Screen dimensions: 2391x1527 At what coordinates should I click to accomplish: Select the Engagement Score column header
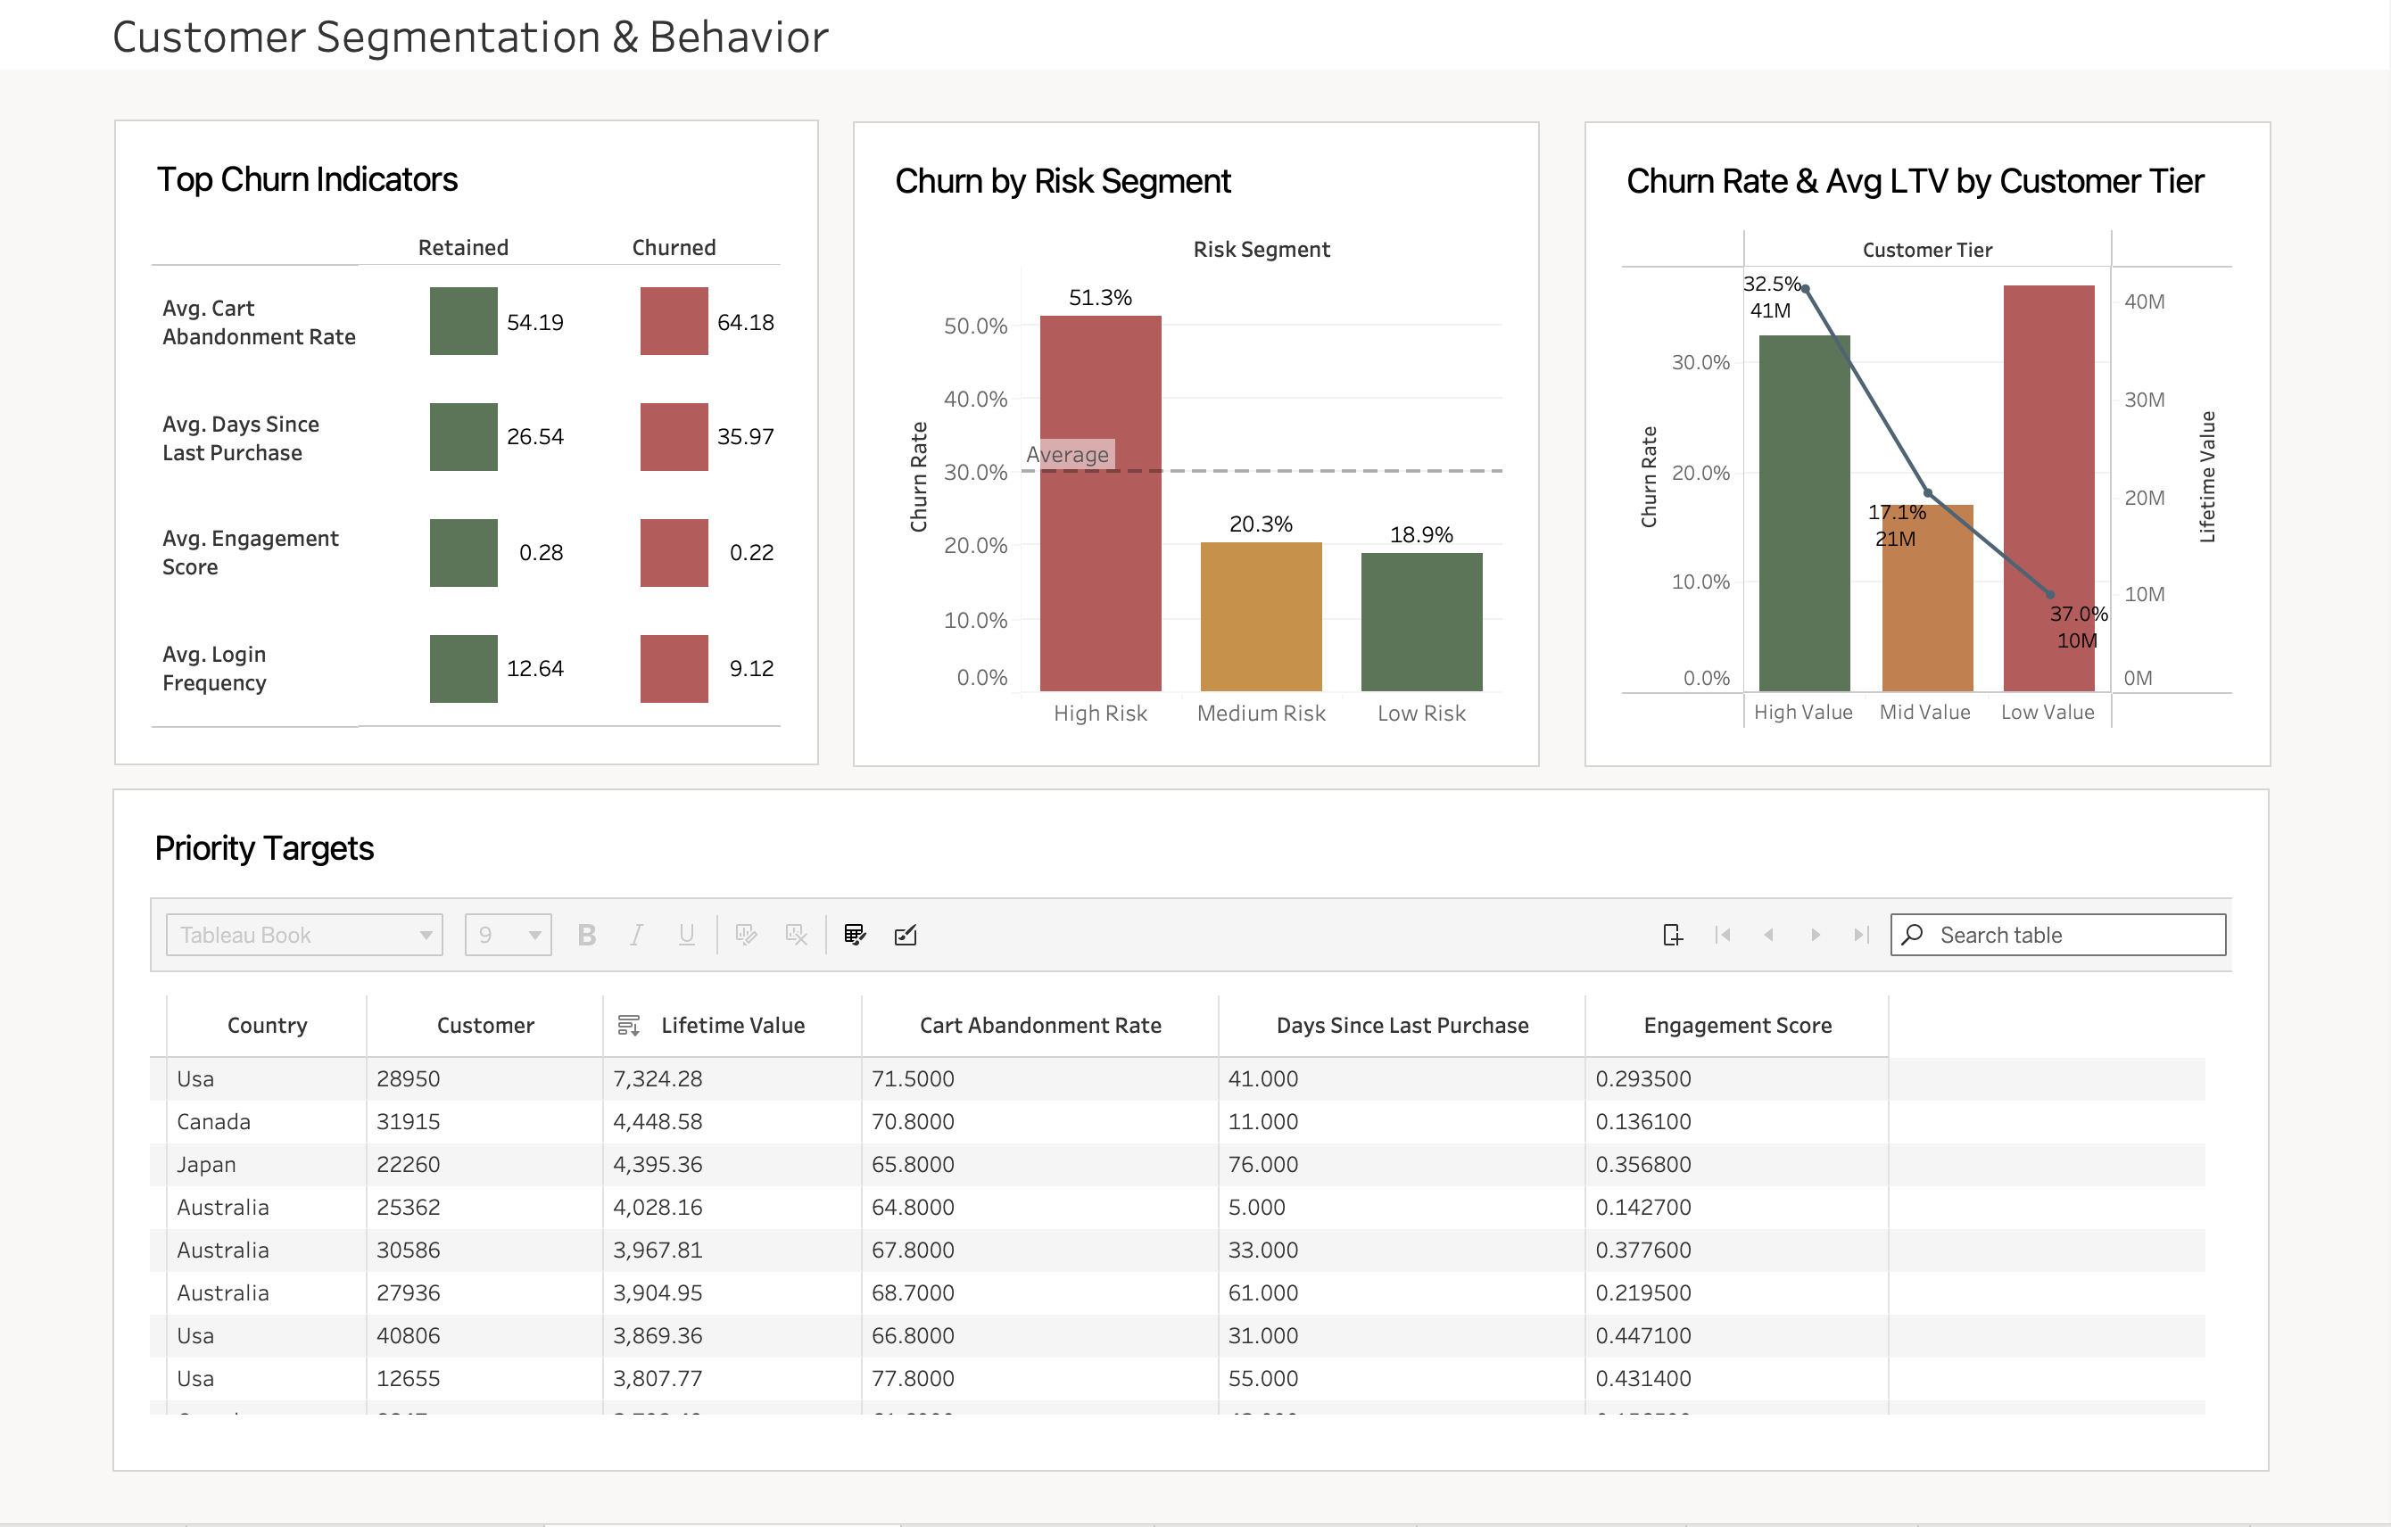(x=1737, y=1025)
